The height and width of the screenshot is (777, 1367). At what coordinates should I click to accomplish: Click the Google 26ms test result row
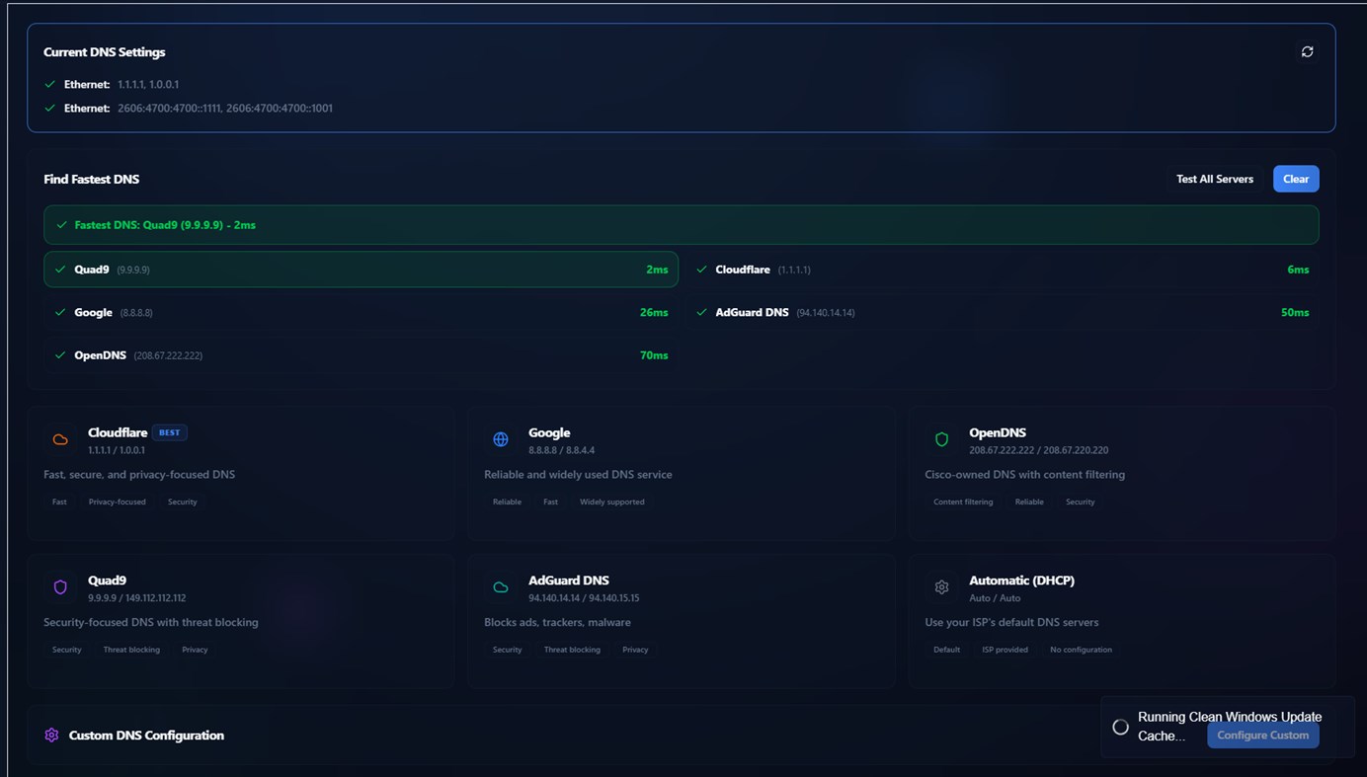(x=361, y=312)
